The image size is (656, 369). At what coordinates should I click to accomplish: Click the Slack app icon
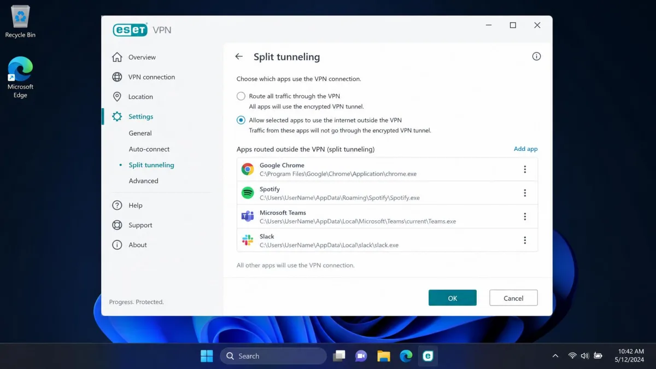coord(248,241)
